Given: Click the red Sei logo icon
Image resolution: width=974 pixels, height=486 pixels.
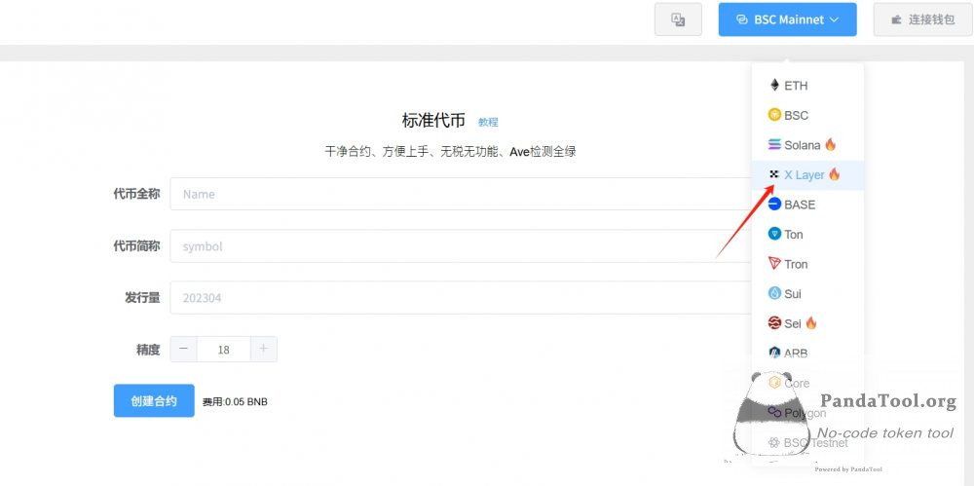Looking at the screenshot, I should [x=774, y=323].
